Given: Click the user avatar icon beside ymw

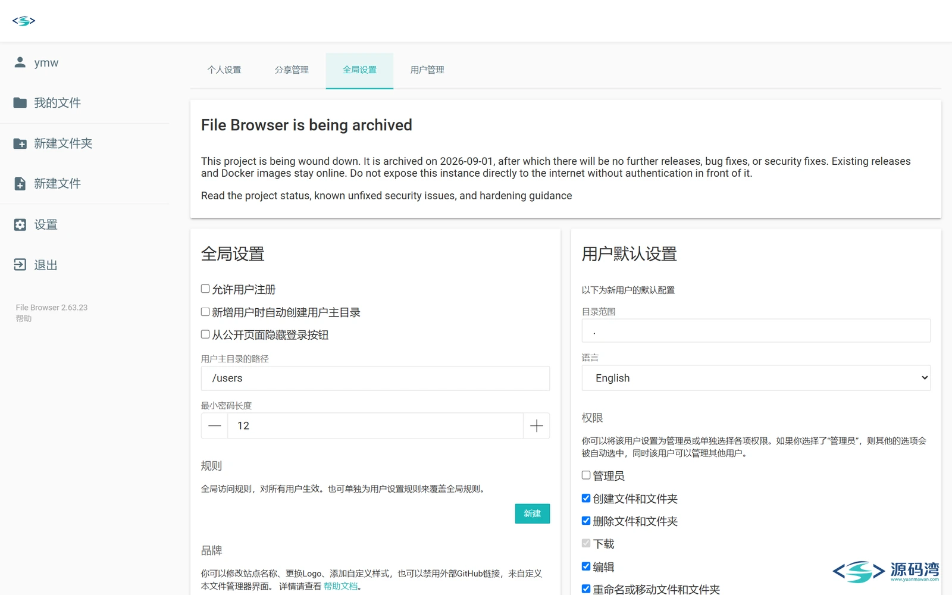Looking at the screenshot, I should pos(20,62).
